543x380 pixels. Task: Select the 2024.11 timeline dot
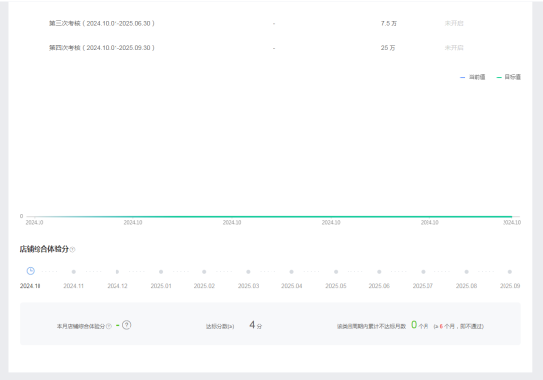tap(74, 272)
